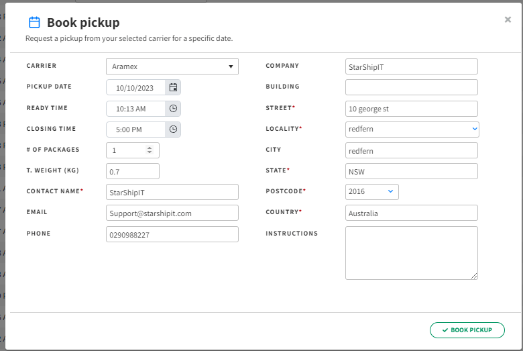
Task: Click the Book pickup calendar header icon
Action: pyautogui.click(x=34, y=22)
